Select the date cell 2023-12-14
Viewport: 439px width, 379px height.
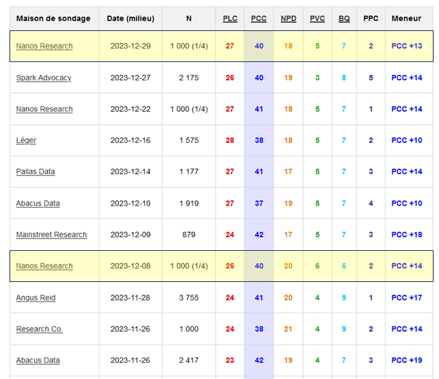130,171
